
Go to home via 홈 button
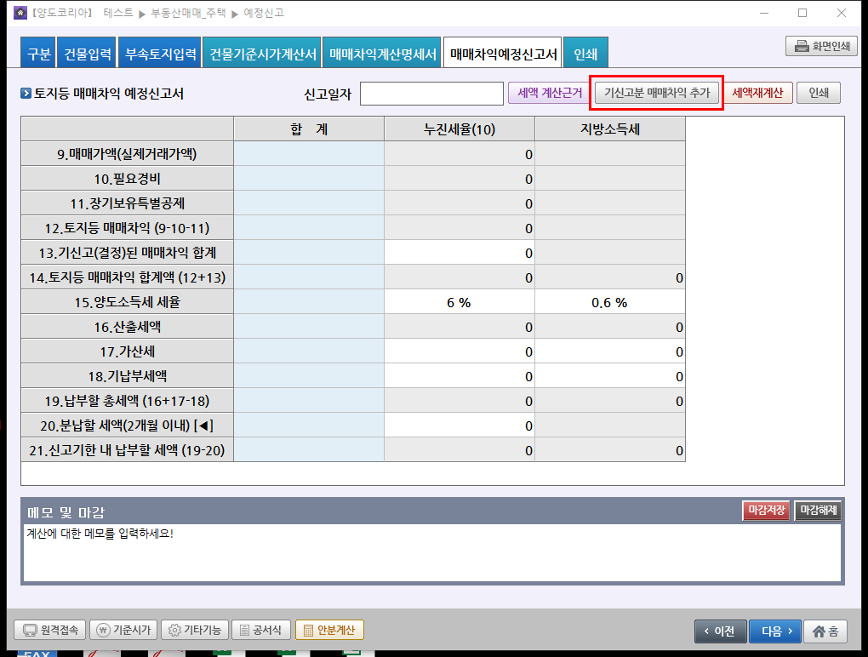pos(825,631)
